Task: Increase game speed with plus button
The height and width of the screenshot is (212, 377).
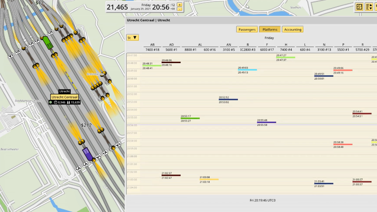Action: pos(180,5)
